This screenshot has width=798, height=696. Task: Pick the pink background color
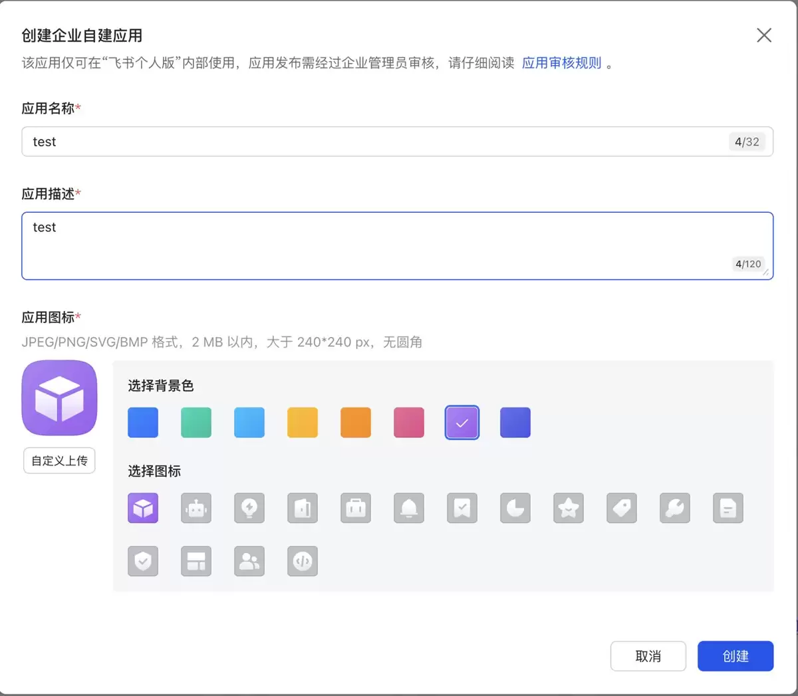pyautogui.click(x=409, y=423)
